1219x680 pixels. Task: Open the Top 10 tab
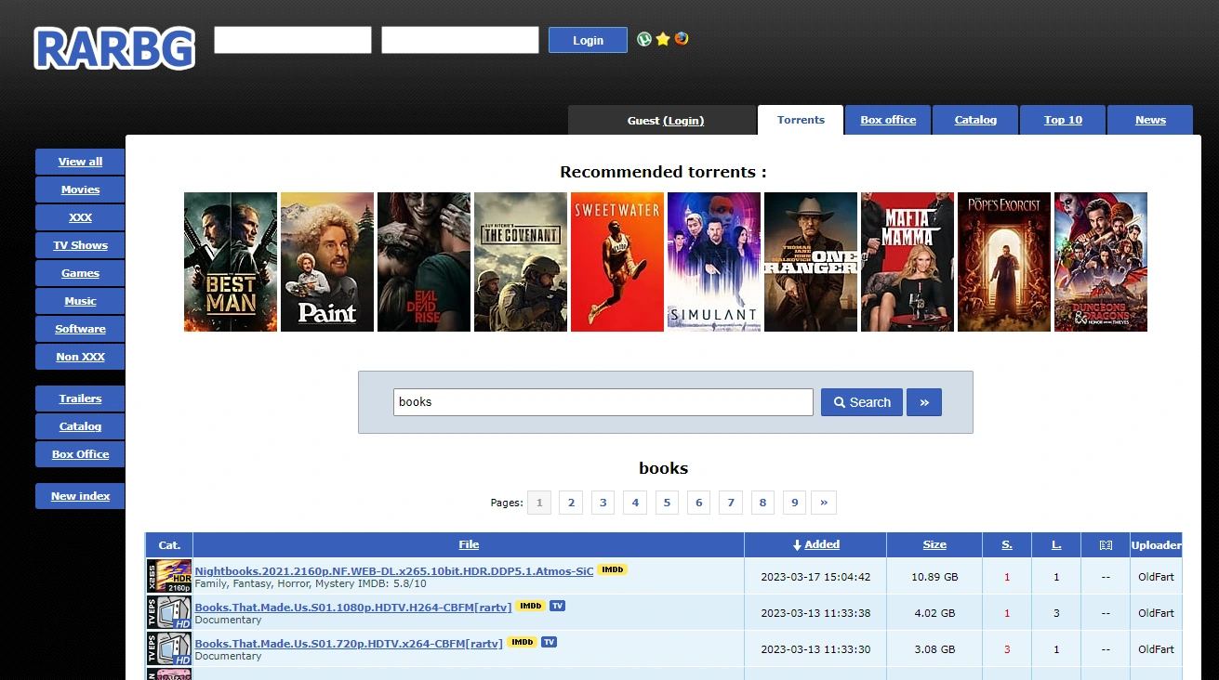coord(1063,120)
